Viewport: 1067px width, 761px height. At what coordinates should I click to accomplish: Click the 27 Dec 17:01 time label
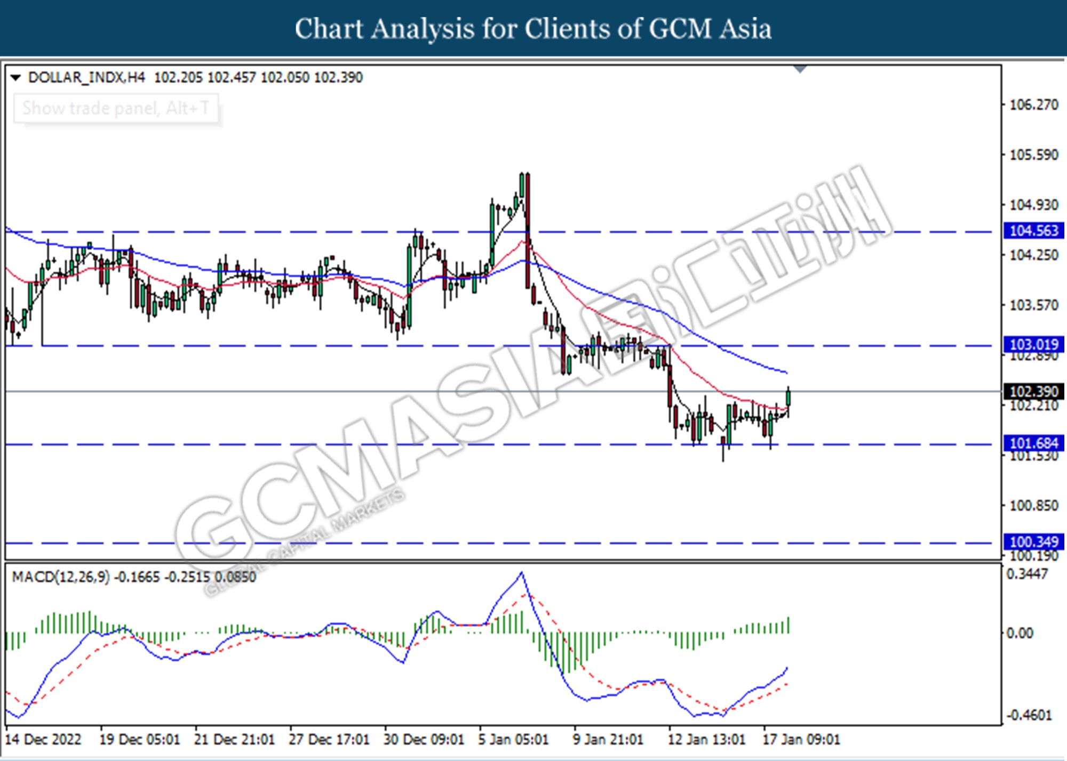(x=329, y=740)
